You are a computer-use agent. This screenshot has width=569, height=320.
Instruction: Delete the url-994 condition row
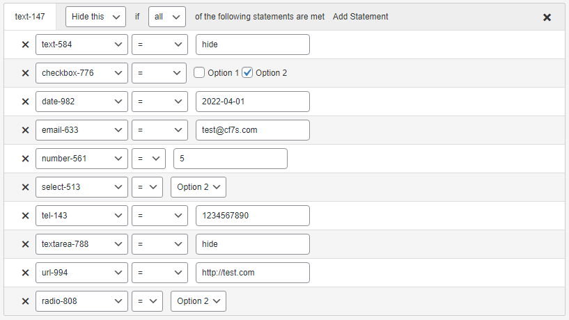tap(25, 273)
